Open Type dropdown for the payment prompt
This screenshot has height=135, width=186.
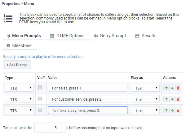(x=19, y=110)
